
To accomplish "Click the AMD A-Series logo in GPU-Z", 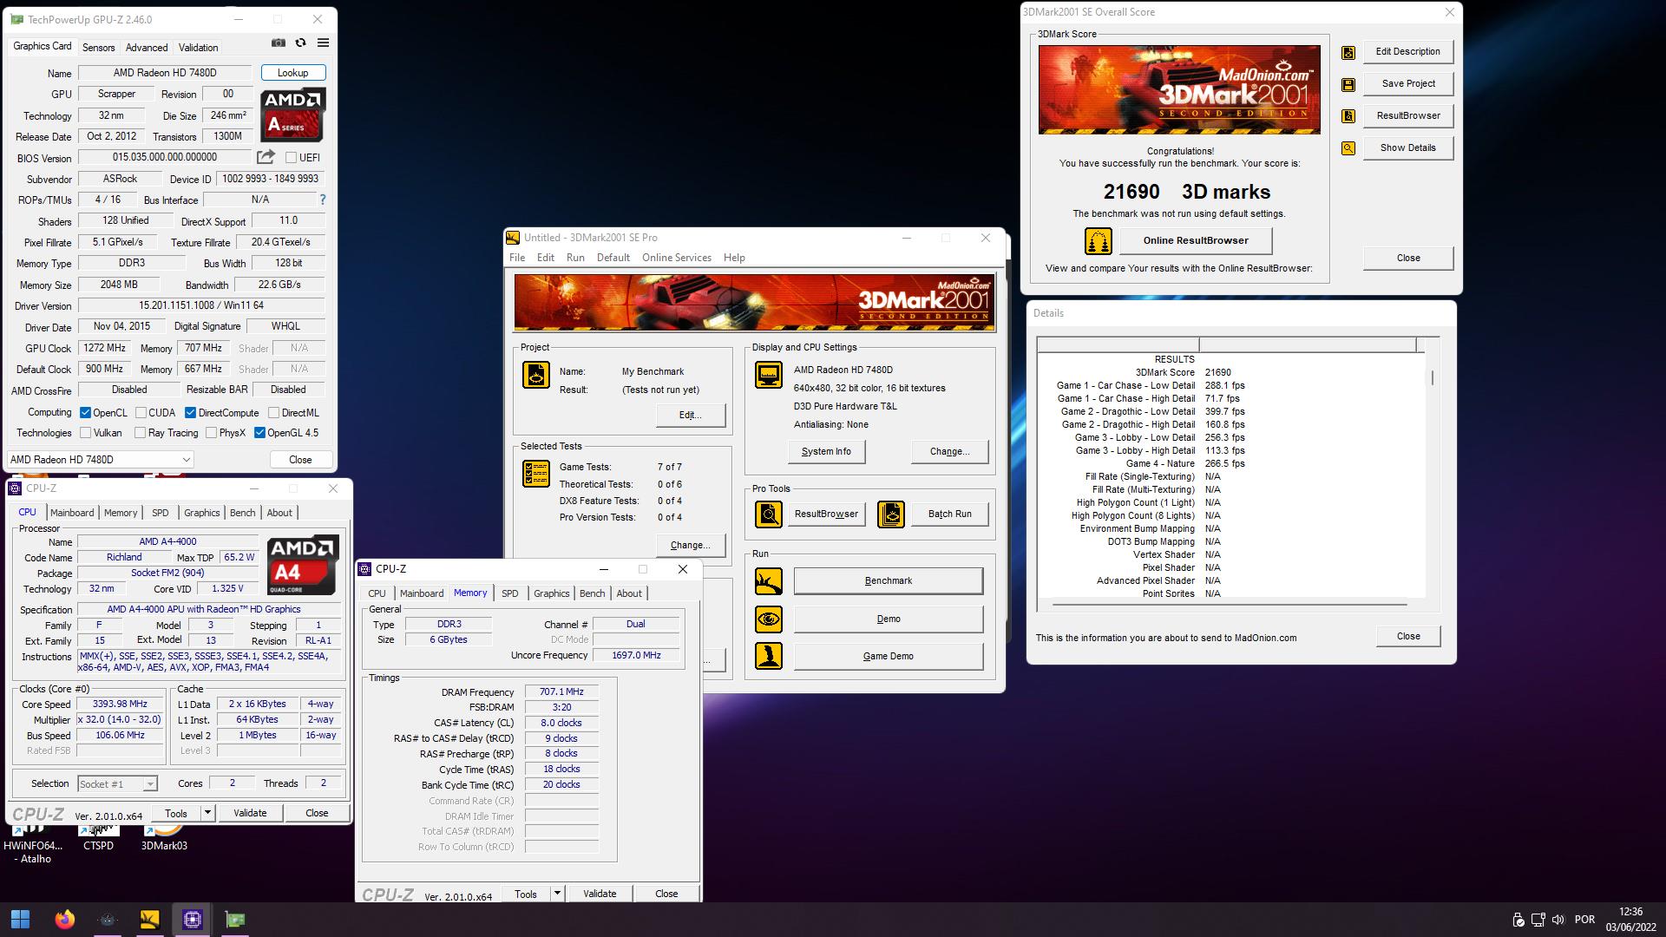I will [x=293, y=115].
